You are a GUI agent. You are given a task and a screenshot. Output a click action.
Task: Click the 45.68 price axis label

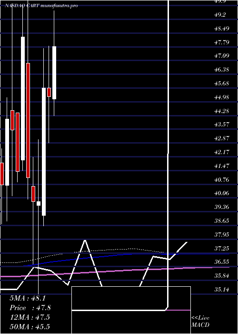click(222, 83)
